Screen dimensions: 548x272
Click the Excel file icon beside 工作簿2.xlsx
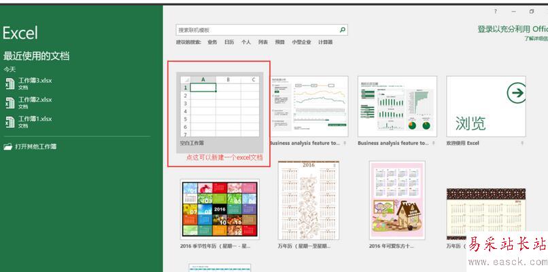tap(10, 102)
